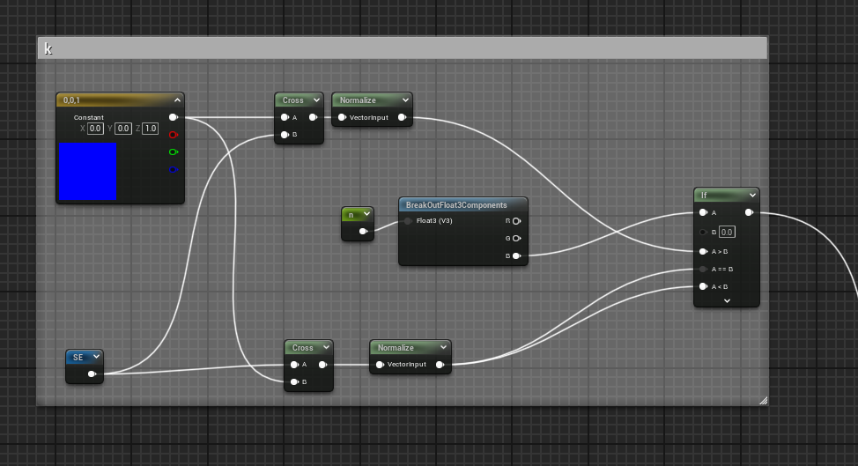Open the dropdown arrow on the SE node
The height and width of the screenshot is (466, 858).
tap(95, 357)
